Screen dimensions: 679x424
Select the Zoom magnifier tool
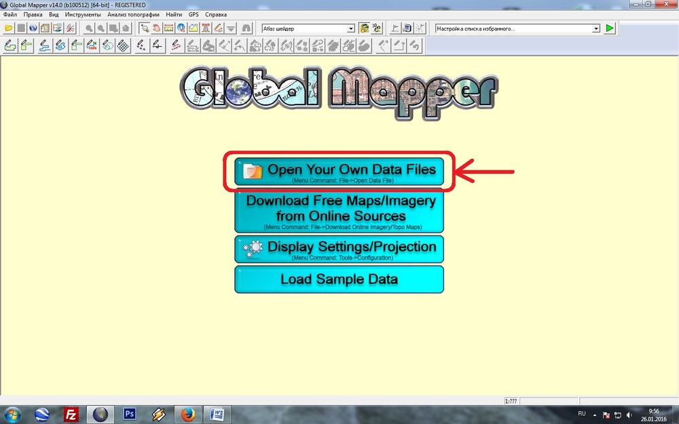[145, 28]
